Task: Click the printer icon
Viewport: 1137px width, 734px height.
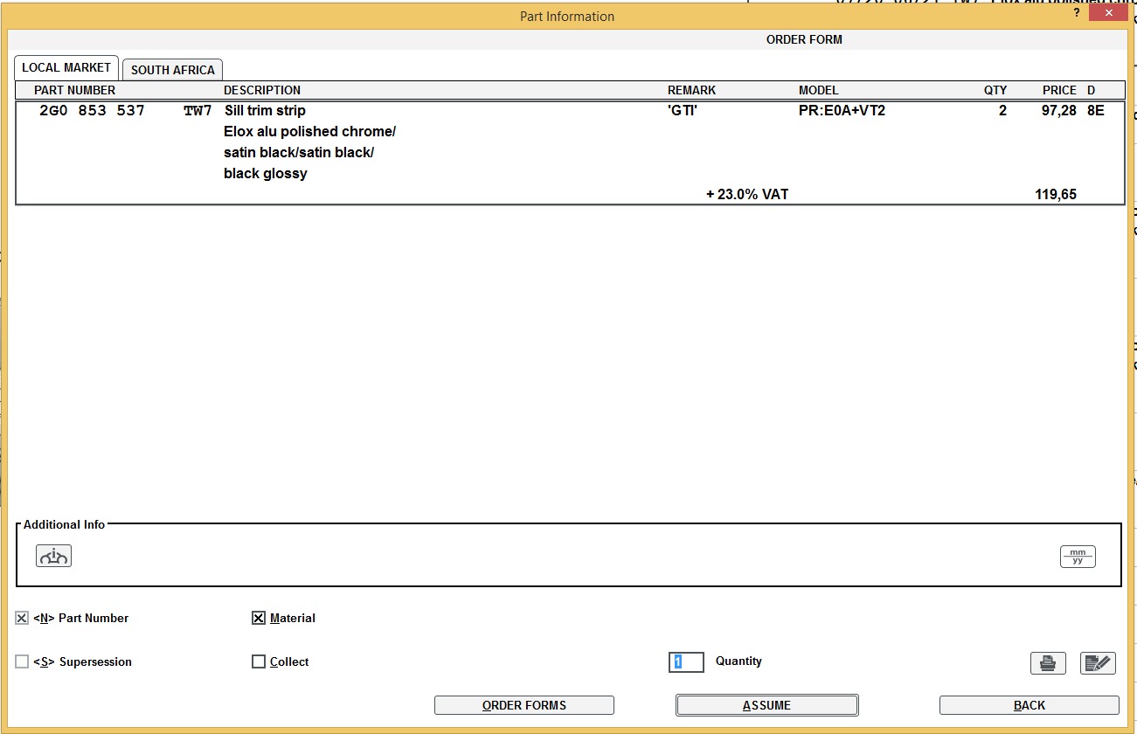Action: point(1048,663)
